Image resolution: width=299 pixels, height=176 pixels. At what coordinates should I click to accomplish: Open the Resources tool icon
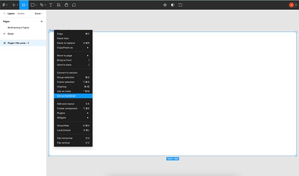tap(58, 5)
